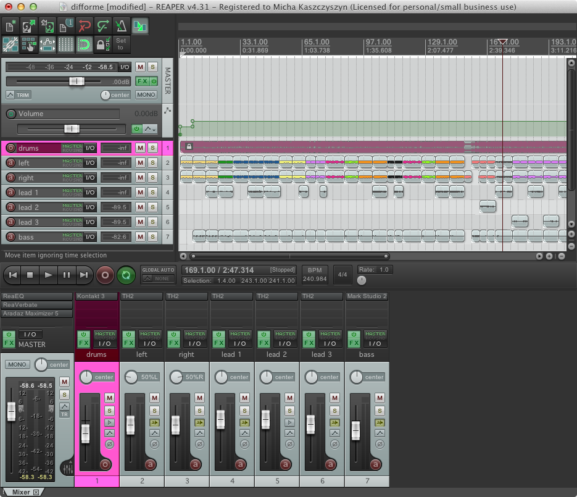The image size is (577, 497).
Task: Click the Volume envelope fader
Action: point(72,129)
